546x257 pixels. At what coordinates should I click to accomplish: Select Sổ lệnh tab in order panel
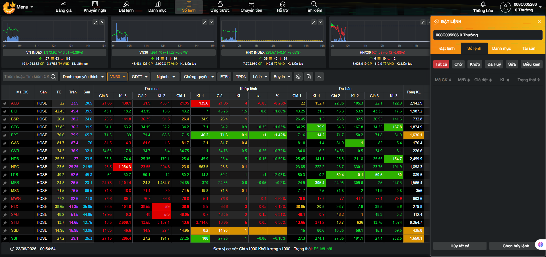(x=474, y=48)
